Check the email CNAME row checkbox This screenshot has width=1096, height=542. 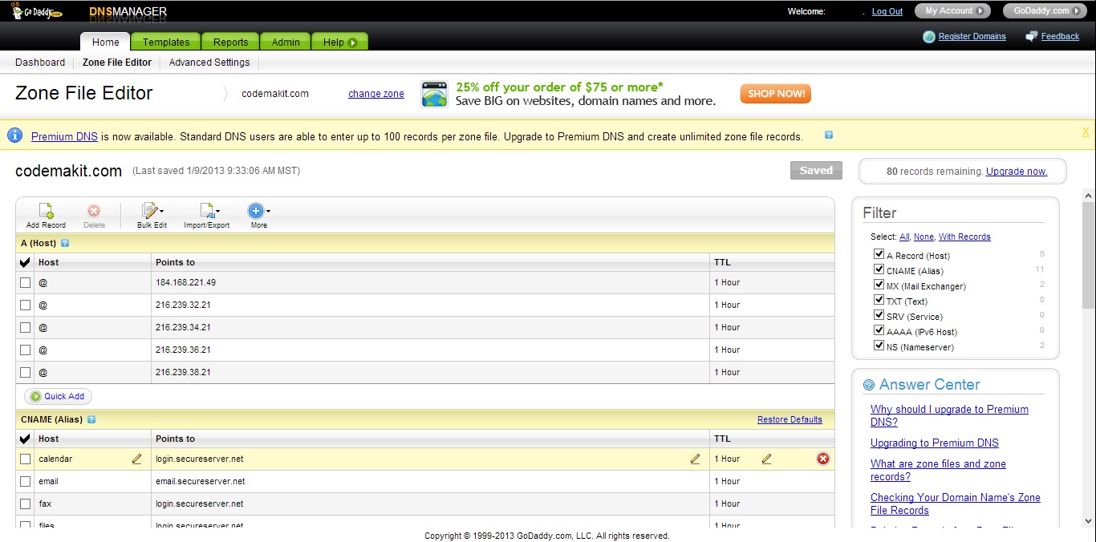click(26, 481)
